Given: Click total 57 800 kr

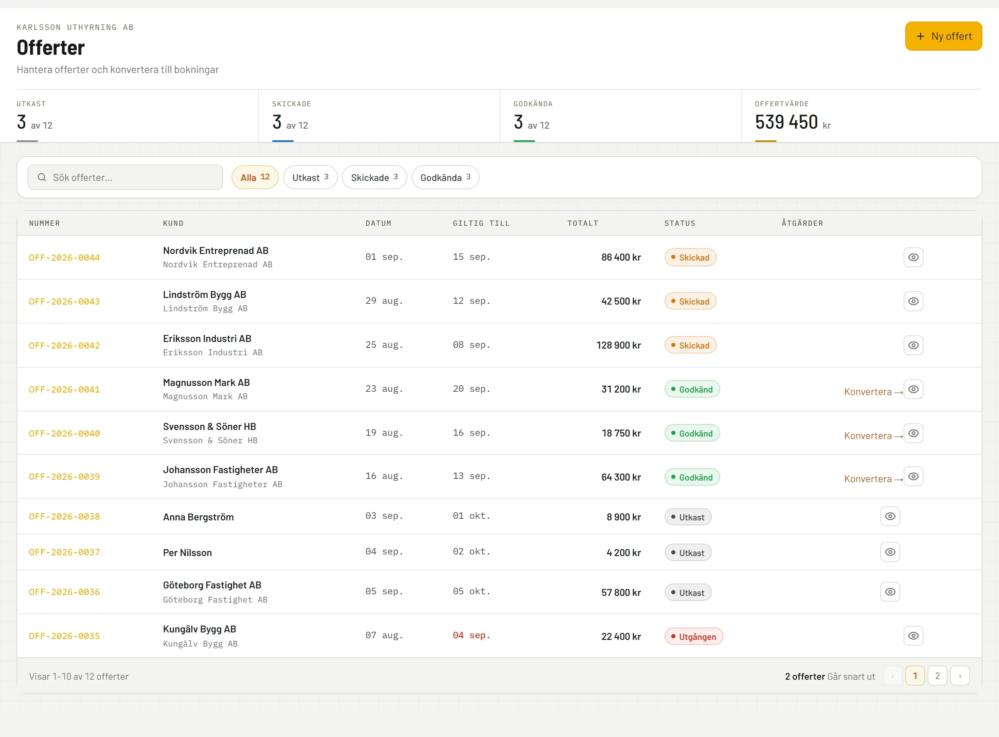Looking at the screenshot, I should [621, 593].
